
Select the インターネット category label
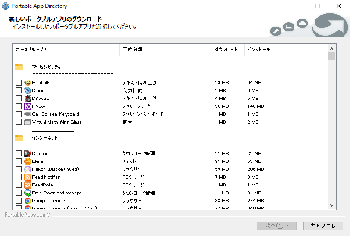click(x=45, y=138)
